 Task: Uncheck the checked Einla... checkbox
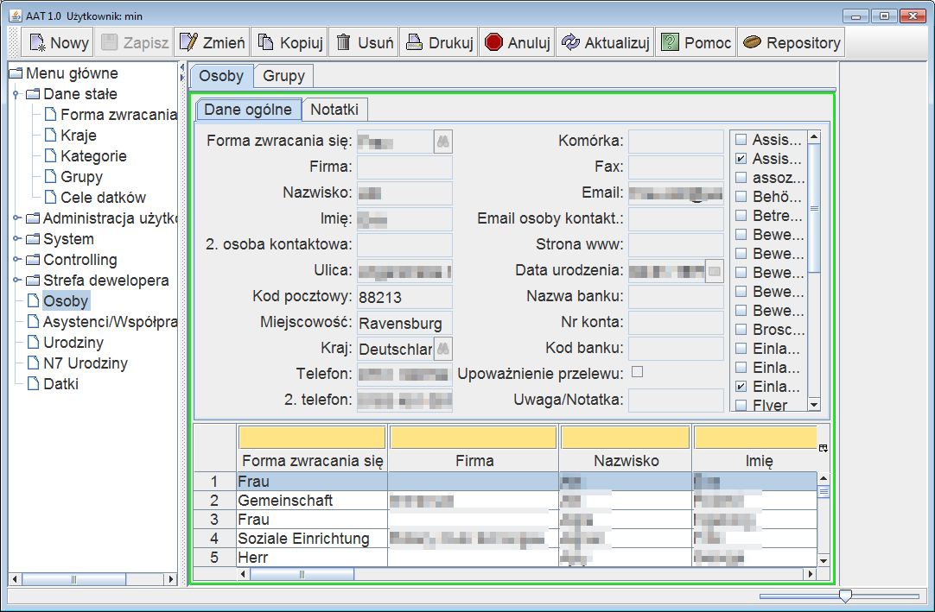[x=741, y=386]
